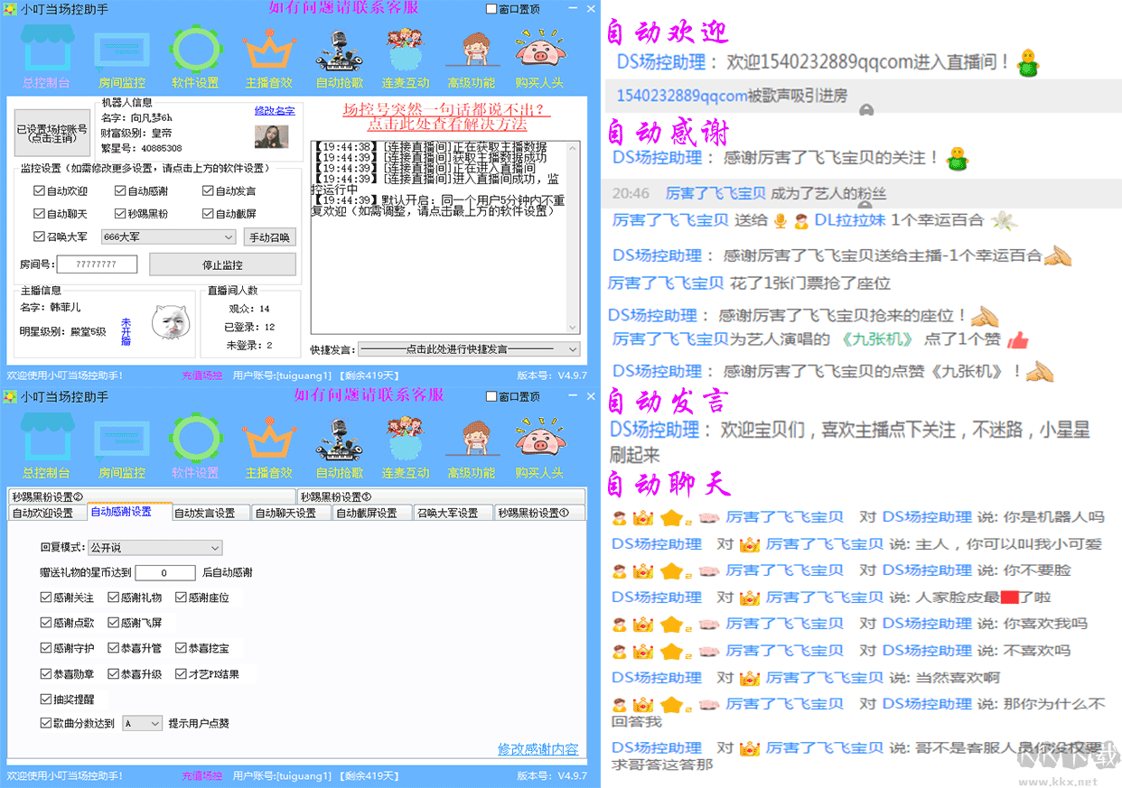Click the blue 未开播 status text
The image size is (1122, 788).
click(x=126, y=331)
